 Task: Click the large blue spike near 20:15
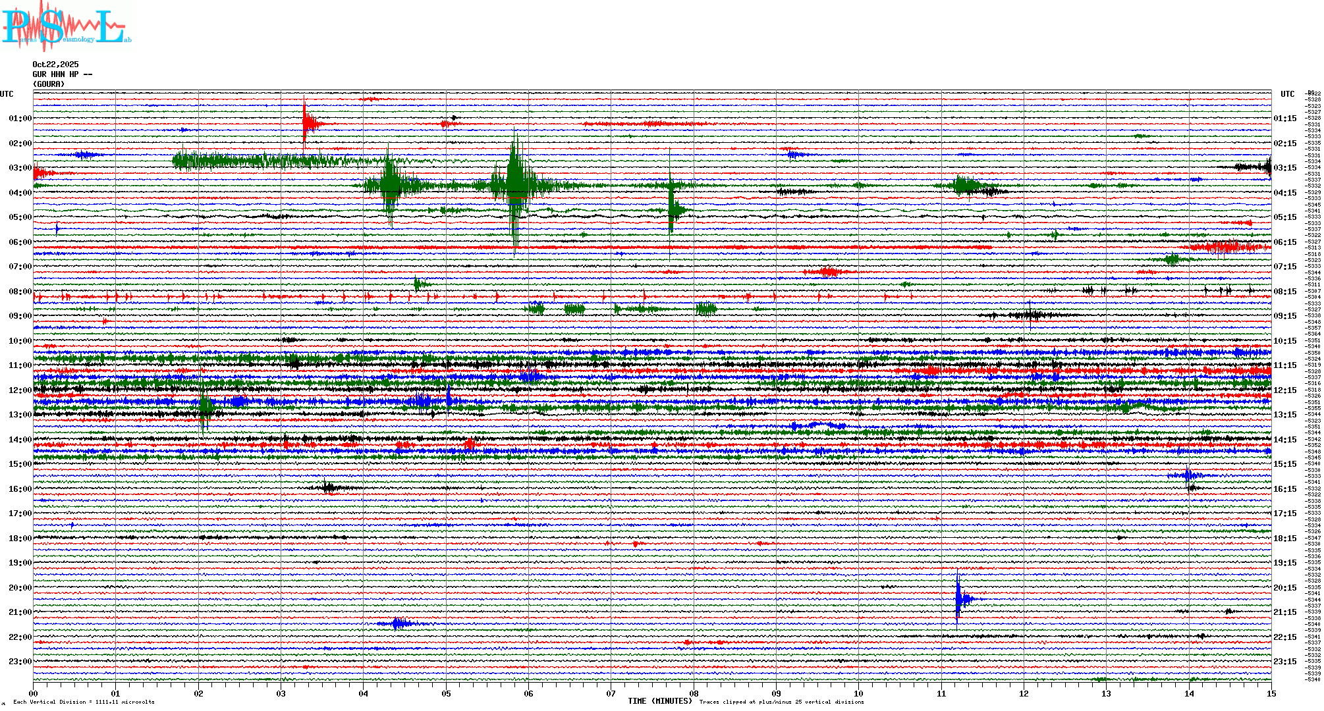958,598
